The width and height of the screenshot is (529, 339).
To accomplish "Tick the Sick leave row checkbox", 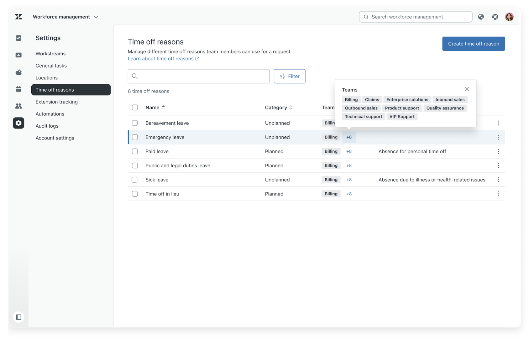I will (x=135, y=180).
